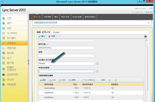Open the 持久聊天 persistent chat icon
Viewport: 155px width, 102px height.
pos(4,38)
